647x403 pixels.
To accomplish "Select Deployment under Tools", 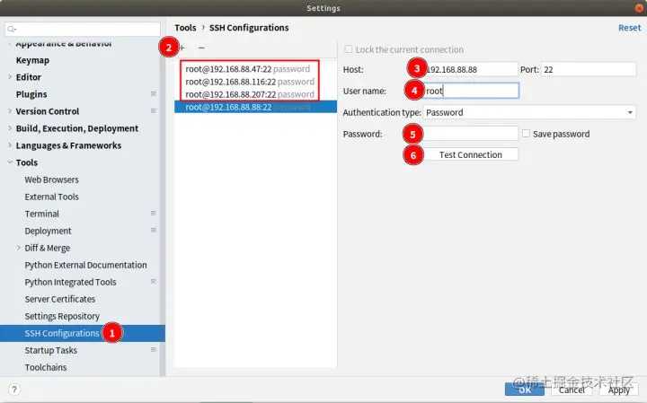I will [48, 231].
